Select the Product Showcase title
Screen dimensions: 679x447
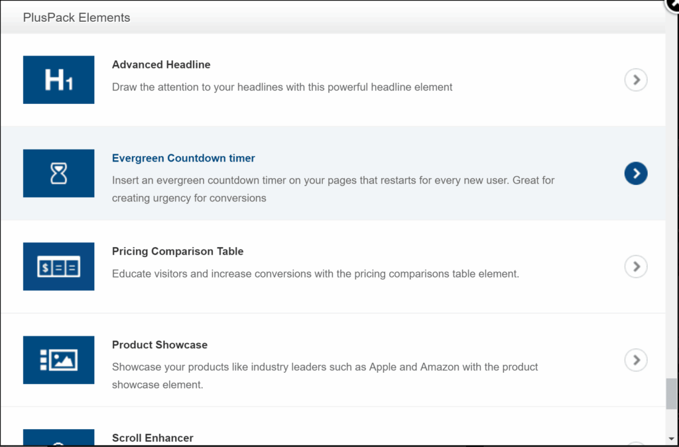point(159,344)
